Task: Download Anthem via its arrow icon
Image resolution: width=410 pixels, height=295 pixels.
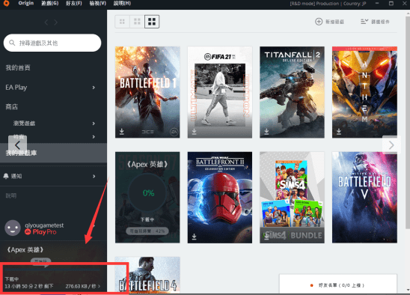Action: click(339, 131)
